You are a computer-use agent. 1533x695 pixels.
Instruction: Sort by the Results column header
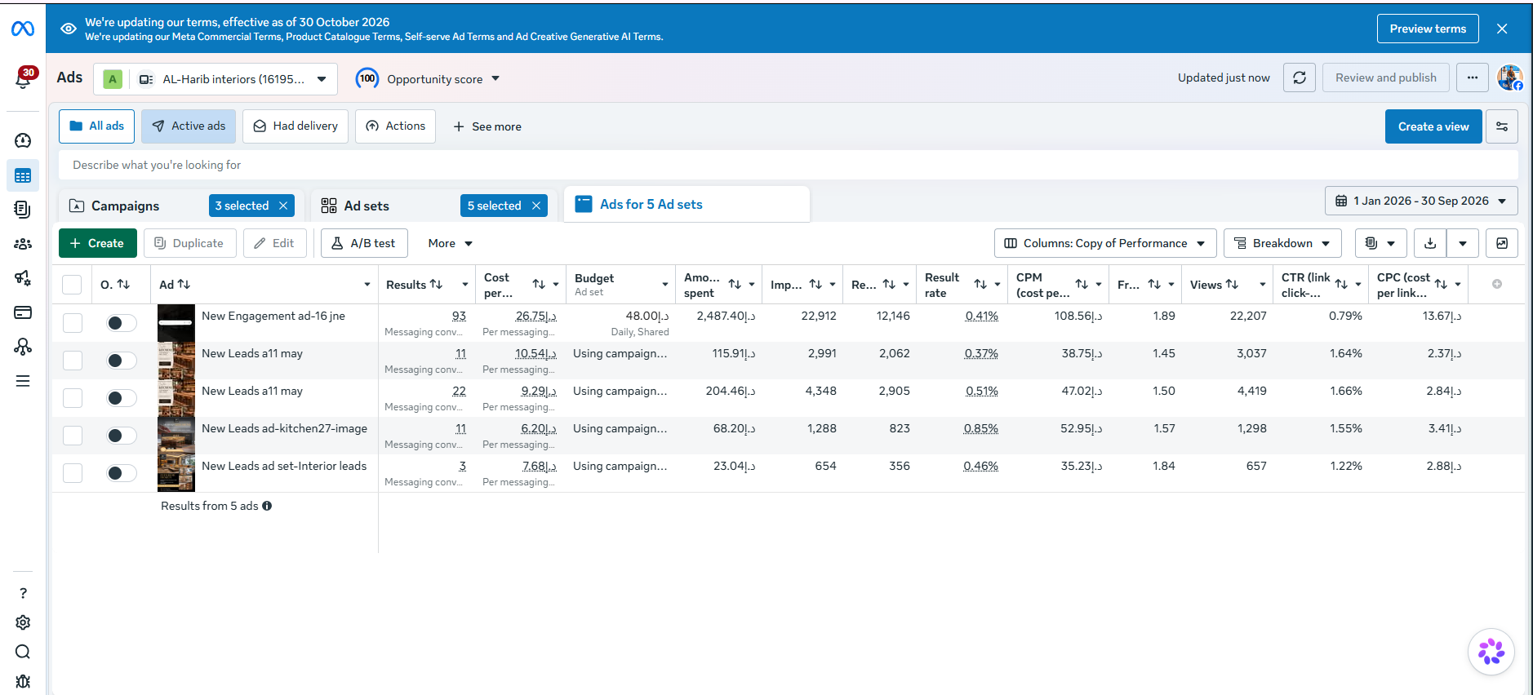point(414,285)
